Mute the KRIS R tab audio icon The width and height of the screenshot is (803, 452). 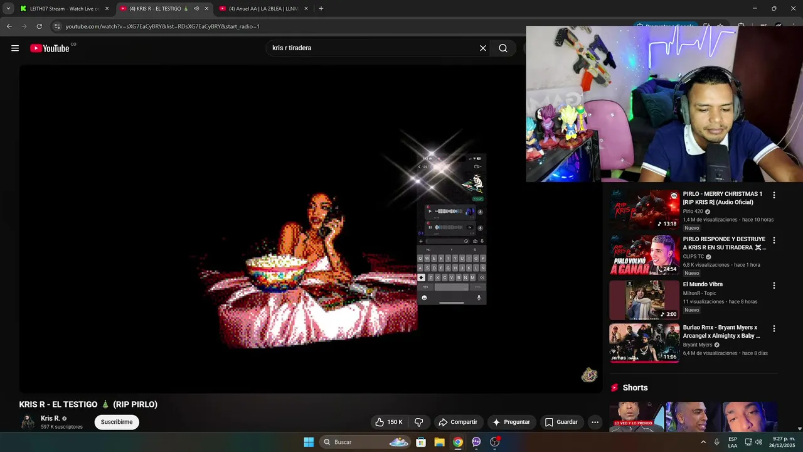coord(196,9)
